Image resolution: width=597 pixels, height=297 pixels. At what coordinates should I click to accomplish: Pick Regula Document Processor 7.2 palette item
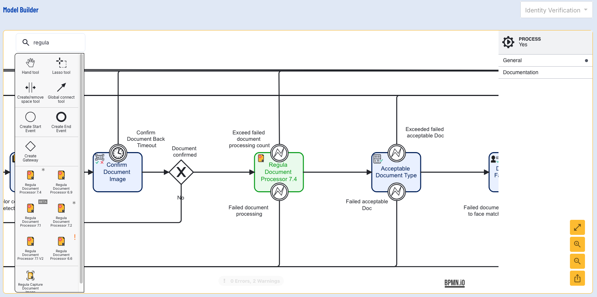61,215
